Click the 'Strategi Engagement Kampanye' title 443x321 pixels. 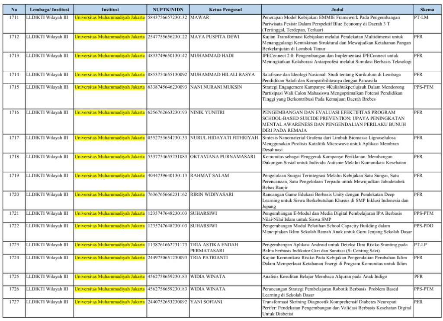click(333, 93)
